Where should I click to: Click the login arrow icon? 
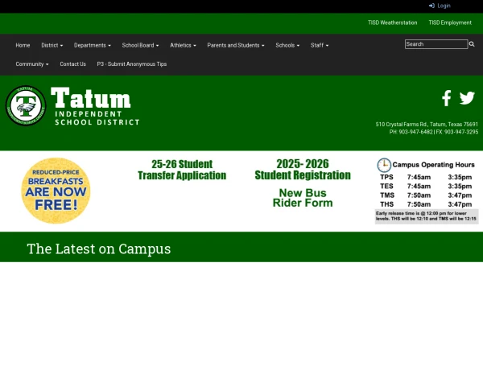pyautogui.click(x=431, y=6)
